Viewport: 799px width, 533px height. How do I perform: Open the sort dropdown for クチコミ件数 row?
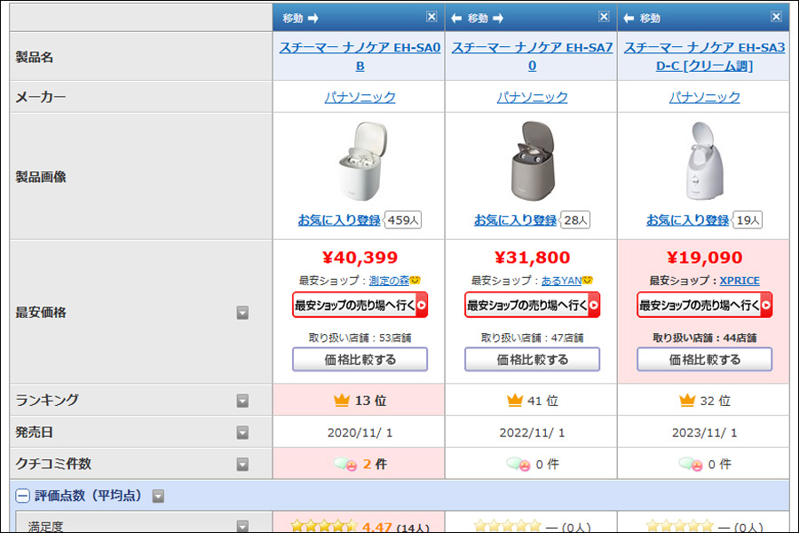[242, 464]
